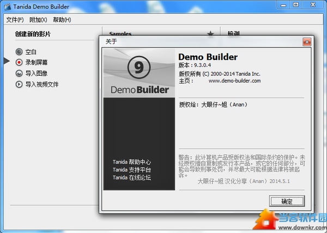Viewport: 327px width, 233px height.
Task: Select the 导入视频文件 import video icon
Action: tap(19, 84)
